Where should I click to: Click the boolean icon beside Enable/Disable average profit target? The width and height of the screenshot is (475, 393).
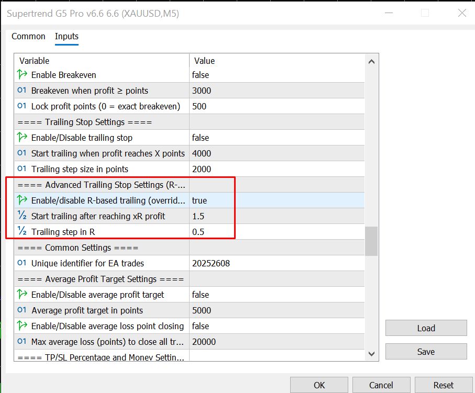[22, 294]
